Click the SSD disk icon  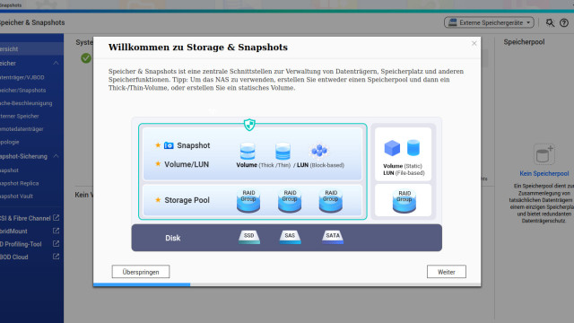[x=249, y=237]
